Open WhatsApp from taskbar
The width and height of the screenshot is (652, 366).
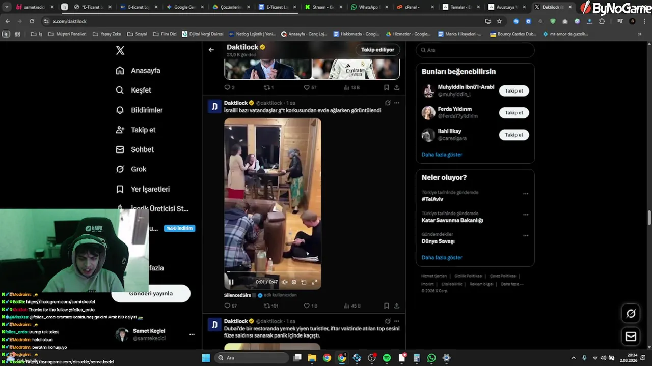[x=431, y=358]
